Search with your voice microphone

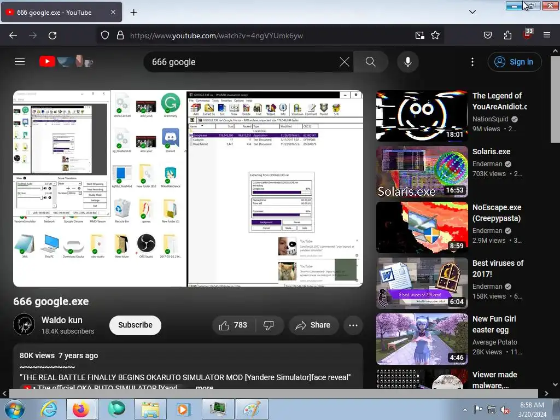point(407,62)
